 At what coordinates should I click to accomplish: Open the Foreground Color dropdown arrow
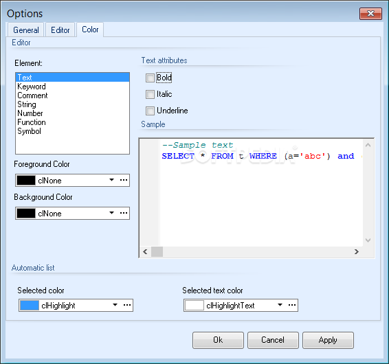[111, 180]
